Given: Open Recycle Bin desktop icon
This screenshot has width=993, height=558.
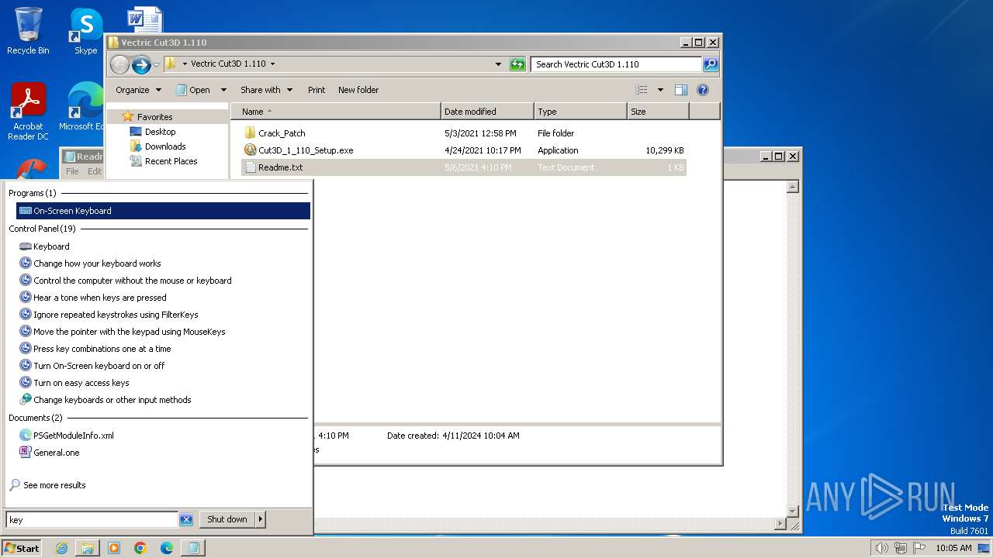Looking at the screenshot, I should pyautogui.click(x=28, y=31).
